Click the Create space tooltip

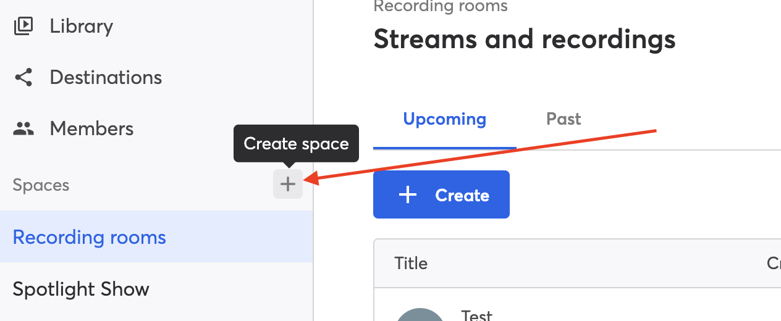(296, 143)
